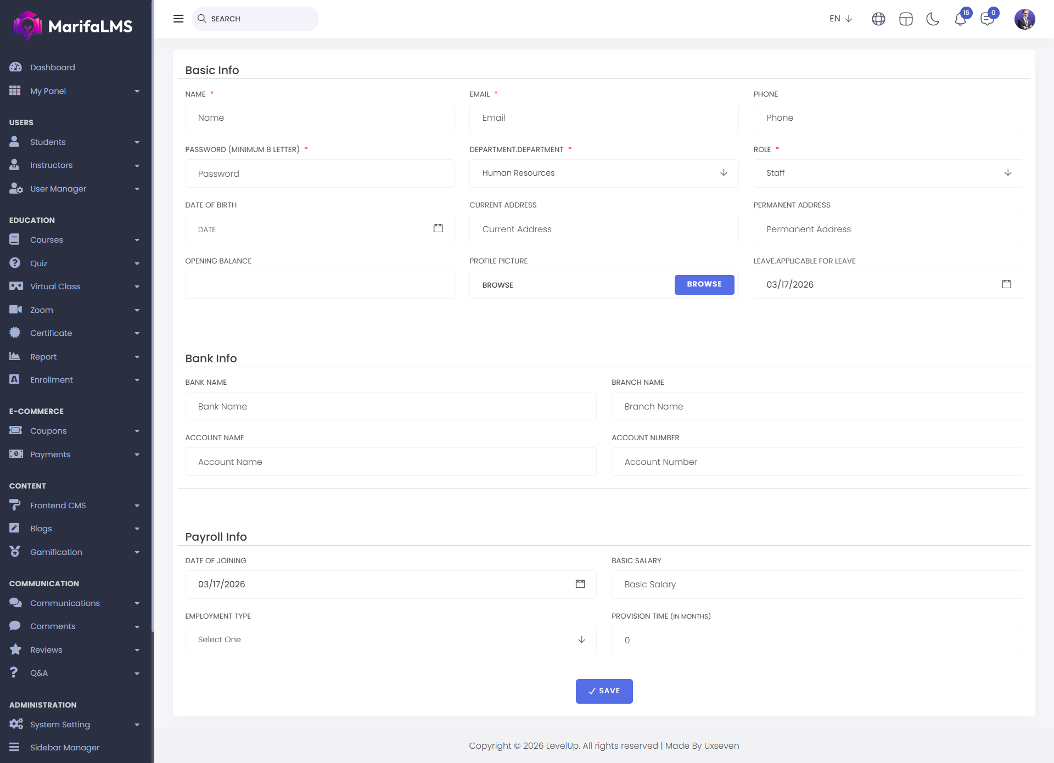The image size is (1054, 763).
Task: Open the Role dropdown showing Staff
Action: (888, 173)
